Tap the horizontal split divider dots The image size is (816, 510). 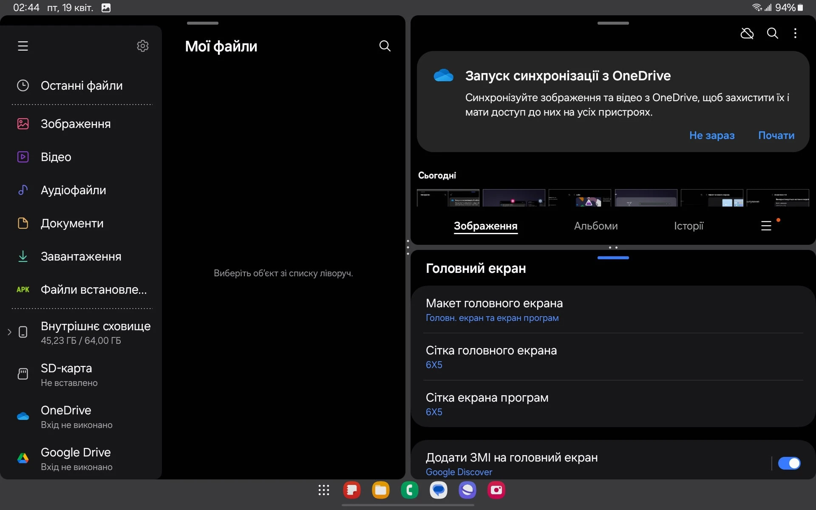(x=613, y=247)
